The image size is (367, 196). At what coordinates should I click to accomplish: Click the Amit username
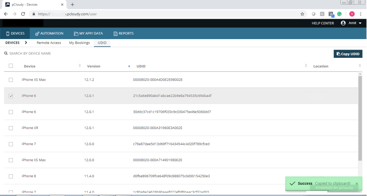click(352, 23)
